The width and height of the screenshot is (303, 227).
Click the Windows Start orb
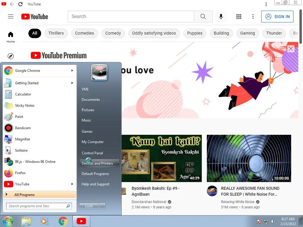(8, 221)
